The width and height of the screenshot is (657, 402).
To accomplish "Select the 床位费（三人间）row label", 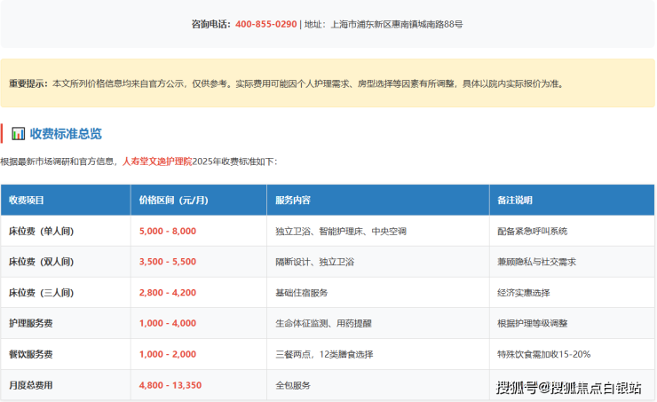I will [x=41, y=293].
